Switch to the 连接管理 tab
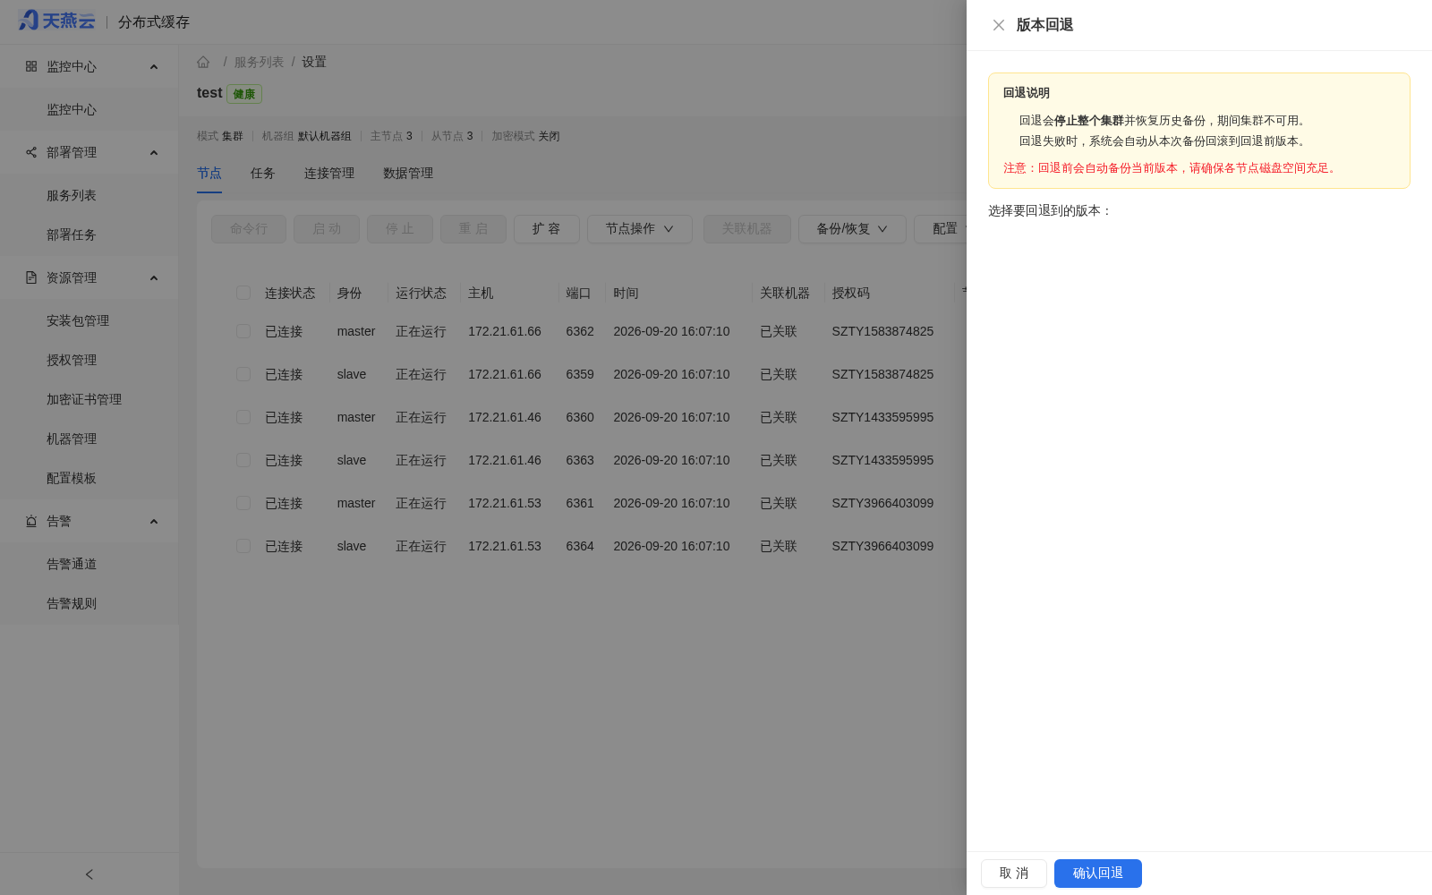This screenshot has width=1432, height=895. click(329, 173)
